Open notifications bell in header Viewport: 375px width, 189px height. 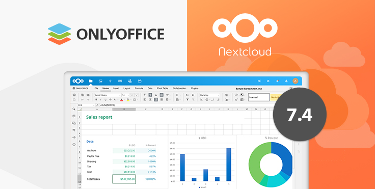tap(277, 81)
